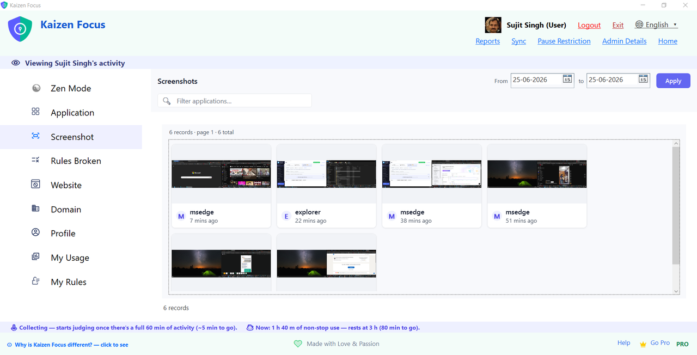Click the Kaizen Focus shield logo
697x355 pixels.
coord(20,29)
